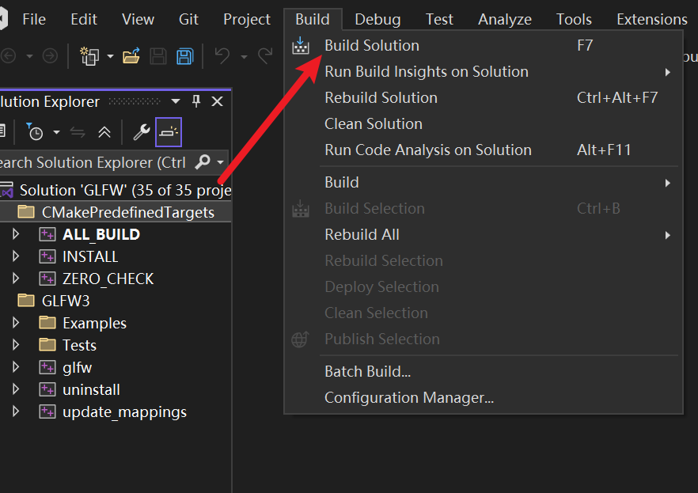This screenshot has width=698, height=493.
Task: Open Properties via the wrench icon
Action: 142,132
